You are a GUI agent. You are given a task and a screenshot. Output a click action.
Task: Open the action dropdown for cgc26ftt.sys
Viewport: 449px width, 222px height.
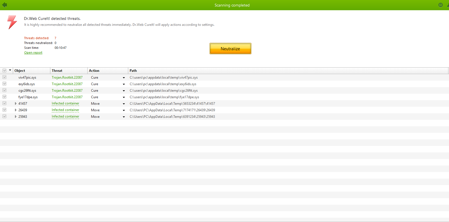[x=124, y=91]
